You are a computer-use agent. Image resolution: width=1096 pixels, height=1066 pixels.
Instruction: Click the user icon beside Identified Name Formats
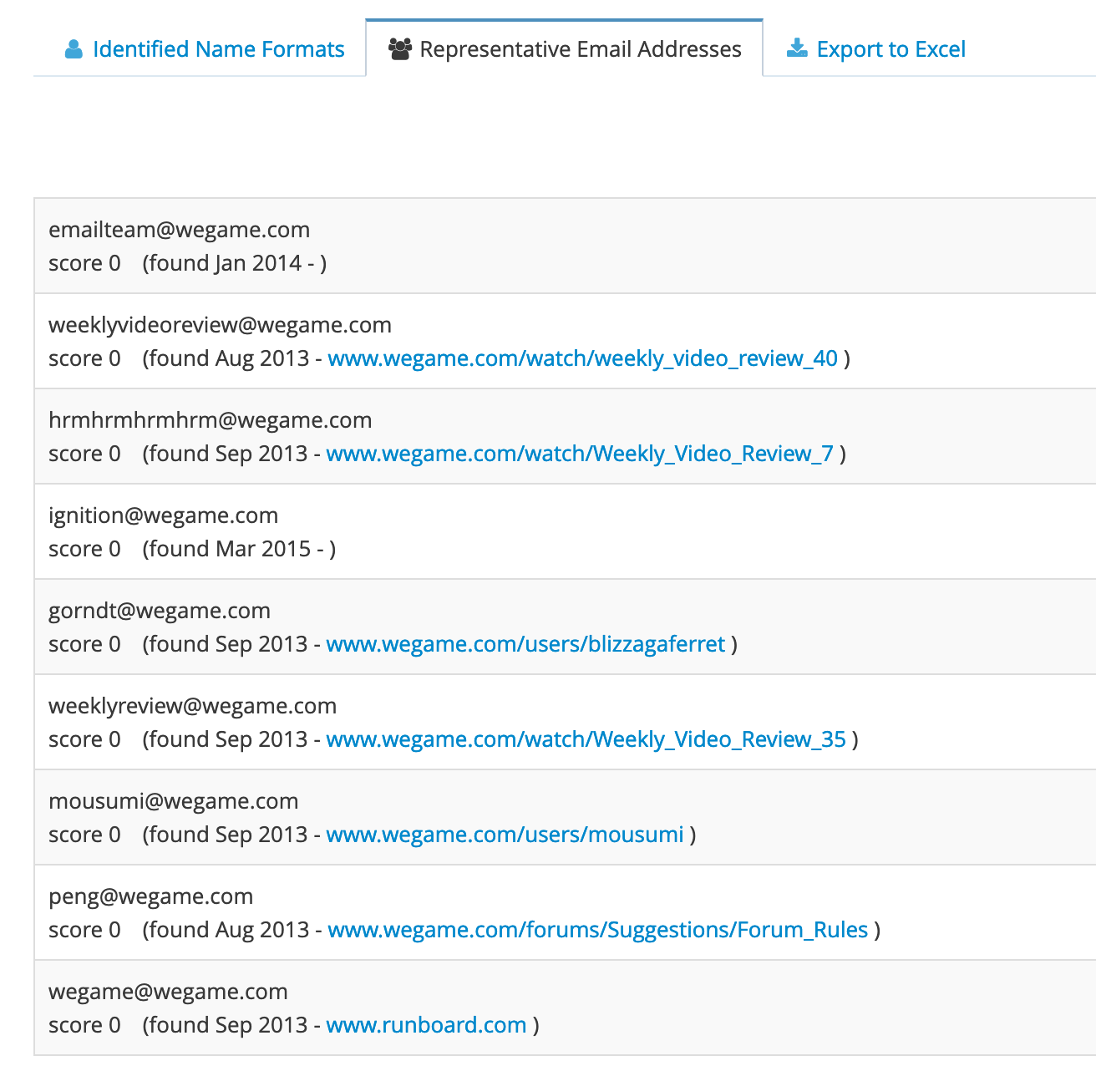pyautogui.click(x=74, y=49)
